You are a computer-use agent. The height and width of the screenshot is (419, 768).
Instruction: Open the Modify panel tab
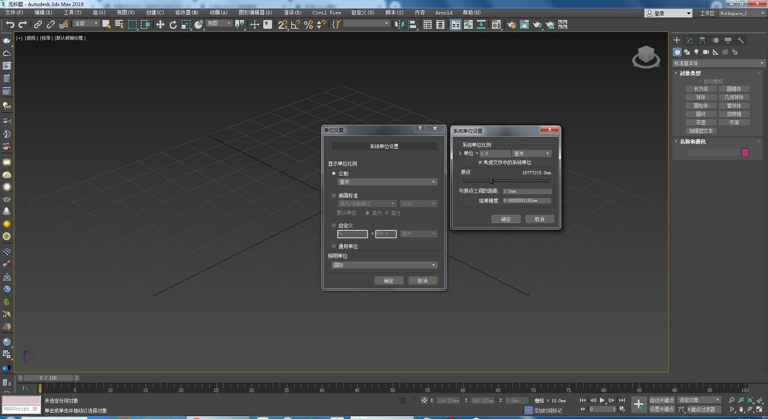pyautogui.click(x=690, y=40)
